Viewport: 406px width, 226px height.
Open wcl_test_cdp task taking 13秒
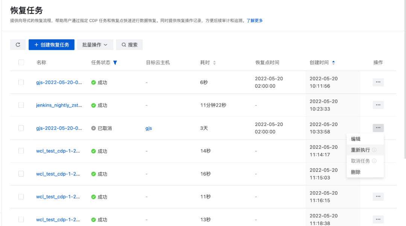click(x=58, y=220)
